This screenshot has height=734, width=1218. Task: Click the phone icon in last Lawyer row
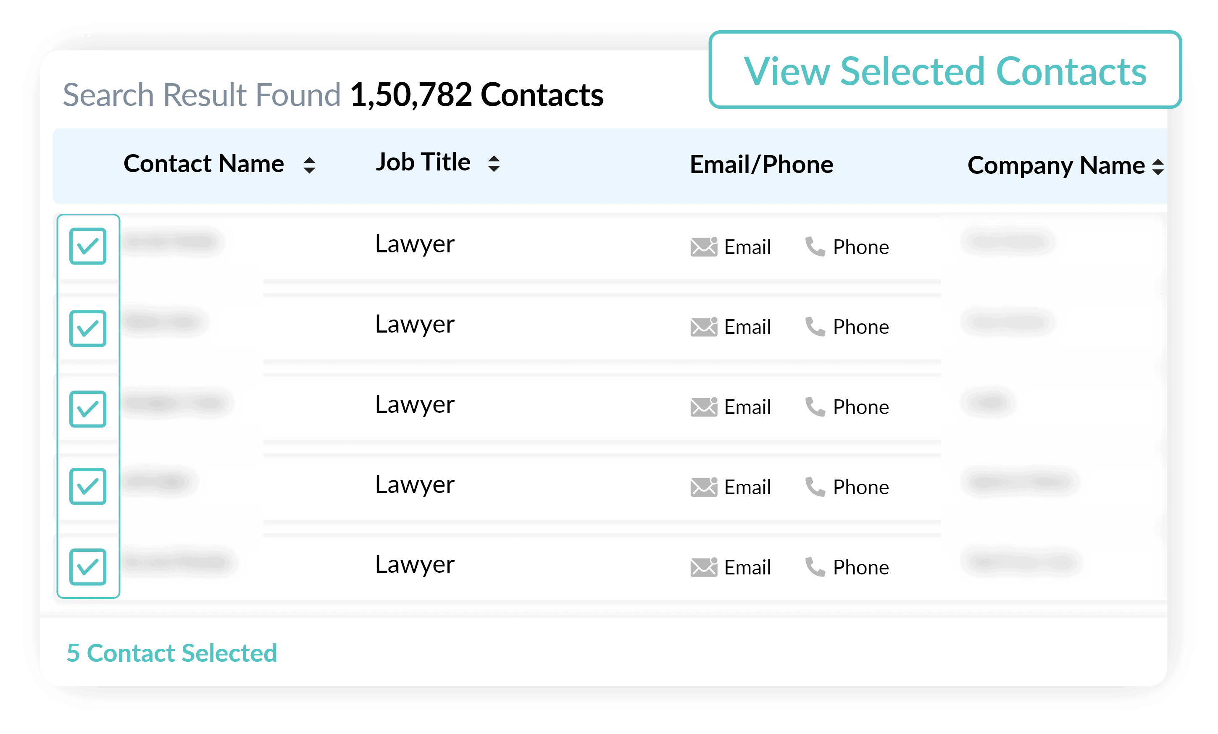coord(815,567)
